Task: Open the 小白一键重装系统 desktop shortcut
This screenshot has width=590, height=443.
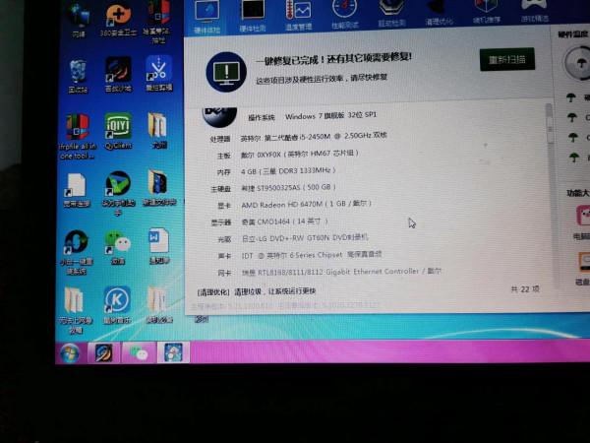Action: click(x=77, y=252)
